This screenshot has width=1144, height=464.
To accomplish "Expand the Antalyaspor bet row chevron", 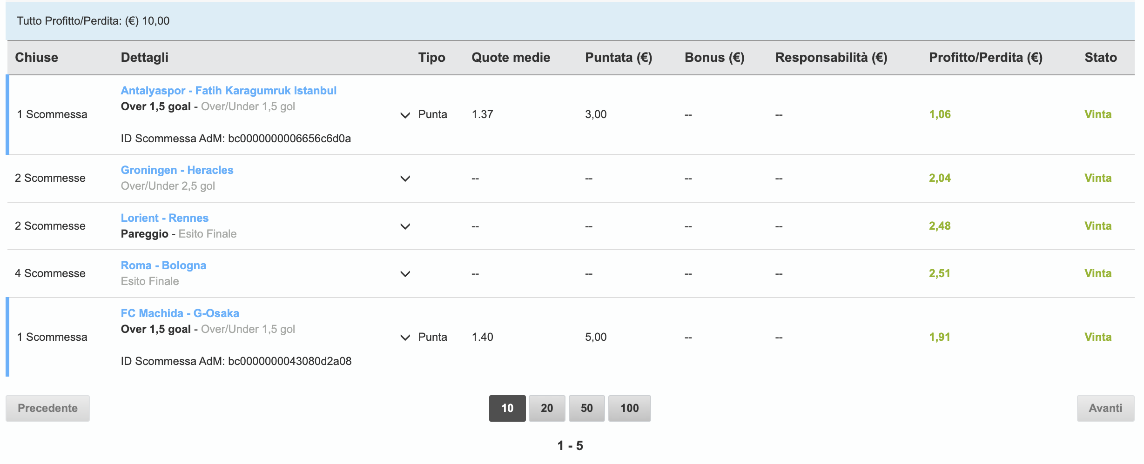I will tap(405, 115).
